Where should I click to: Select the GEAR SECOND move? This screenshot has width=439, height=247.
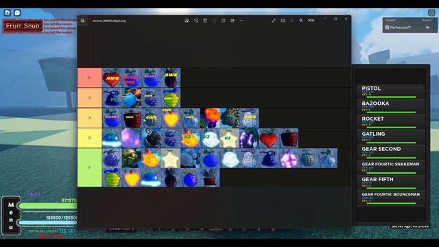391,152
